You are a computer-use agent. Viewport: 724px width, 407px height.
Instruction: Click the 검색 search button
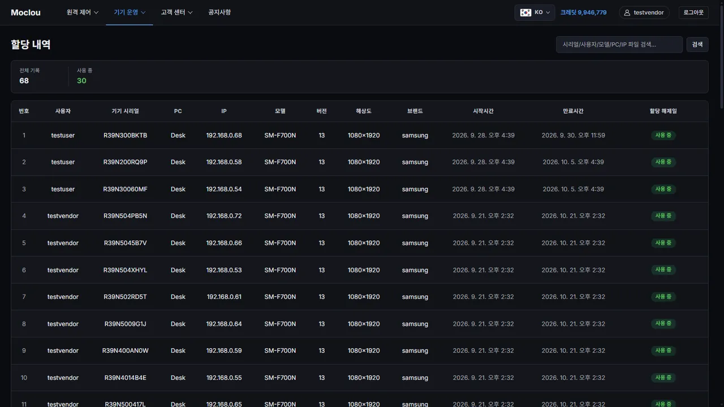(x=697, y=45)
